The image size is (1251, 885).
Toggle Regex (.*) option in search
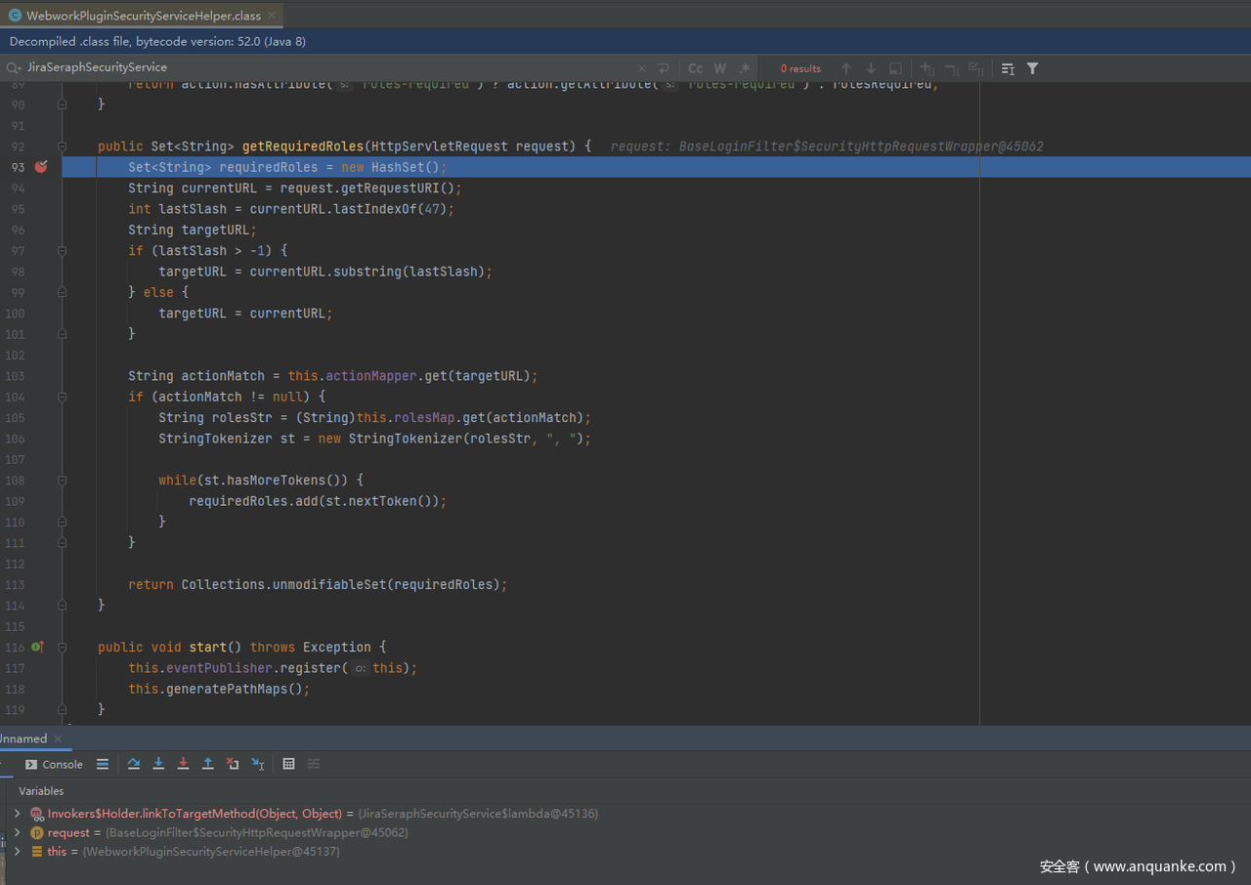(745, 68)
